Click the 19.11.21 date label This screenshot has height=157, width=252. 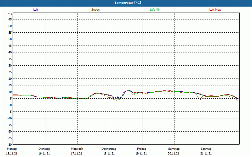point(141,154)
